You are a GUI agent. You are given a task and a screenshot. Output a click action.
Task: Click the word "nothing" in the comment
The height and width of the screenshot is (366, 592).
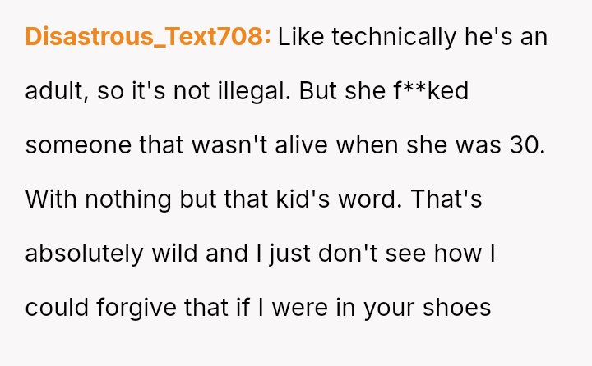121,199
